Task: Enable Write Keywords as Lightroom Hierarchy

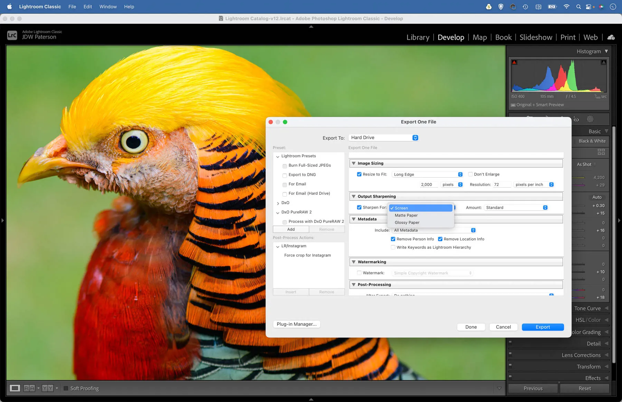Action: pyautogui.click(x=393, y=247)
